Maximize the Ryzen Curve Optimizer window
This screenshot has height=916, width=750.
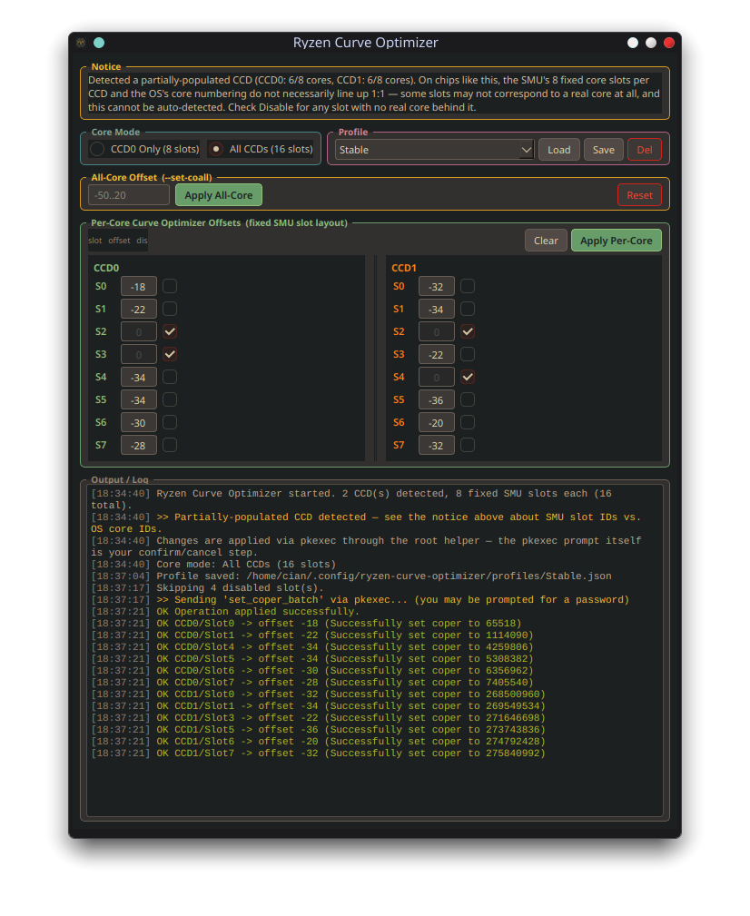tap(651, 43)
